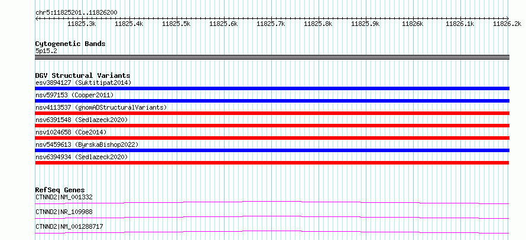
Task: Click the magenta intron line of CTNND2|NM_001288717
Action: click(272, 232)
